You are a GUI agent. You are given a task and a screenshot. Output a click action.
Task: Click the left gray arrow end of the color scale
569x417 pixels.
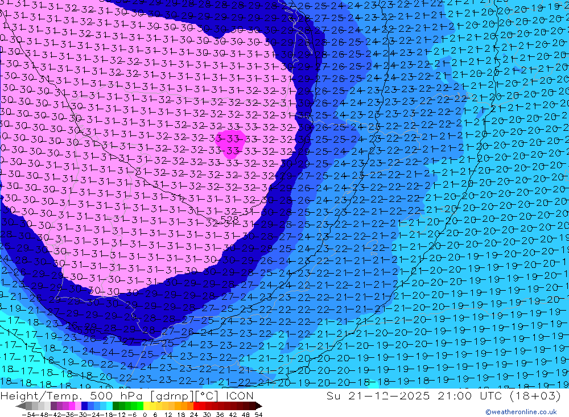(x=20, y=406)
